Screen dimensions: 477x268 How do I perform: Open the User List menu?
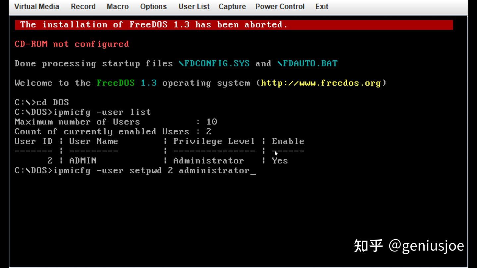[194, 7]
